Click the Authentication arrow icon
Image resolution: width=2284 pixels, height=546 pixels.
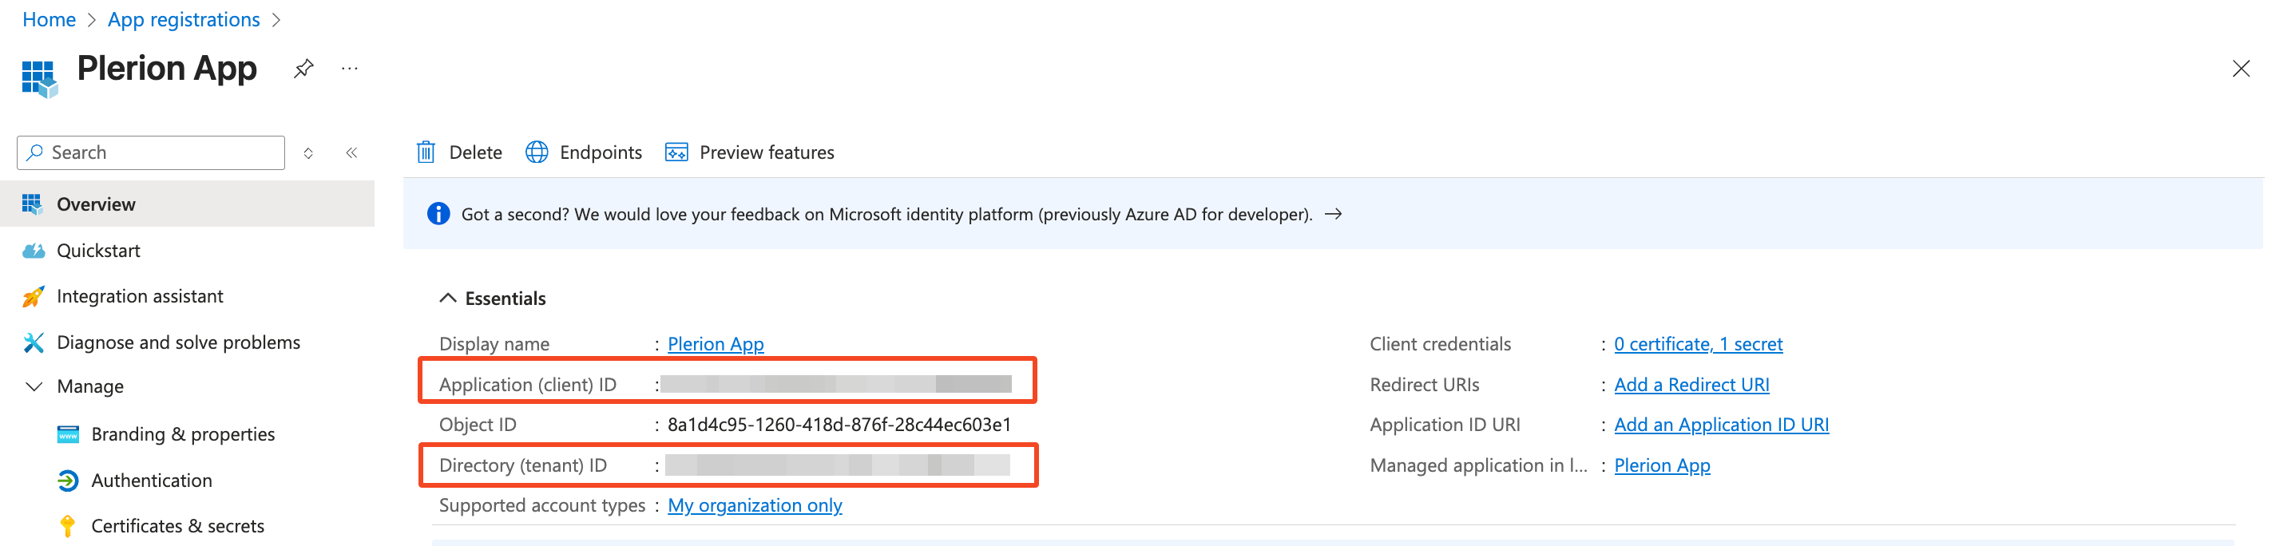(x=68, y=481)
